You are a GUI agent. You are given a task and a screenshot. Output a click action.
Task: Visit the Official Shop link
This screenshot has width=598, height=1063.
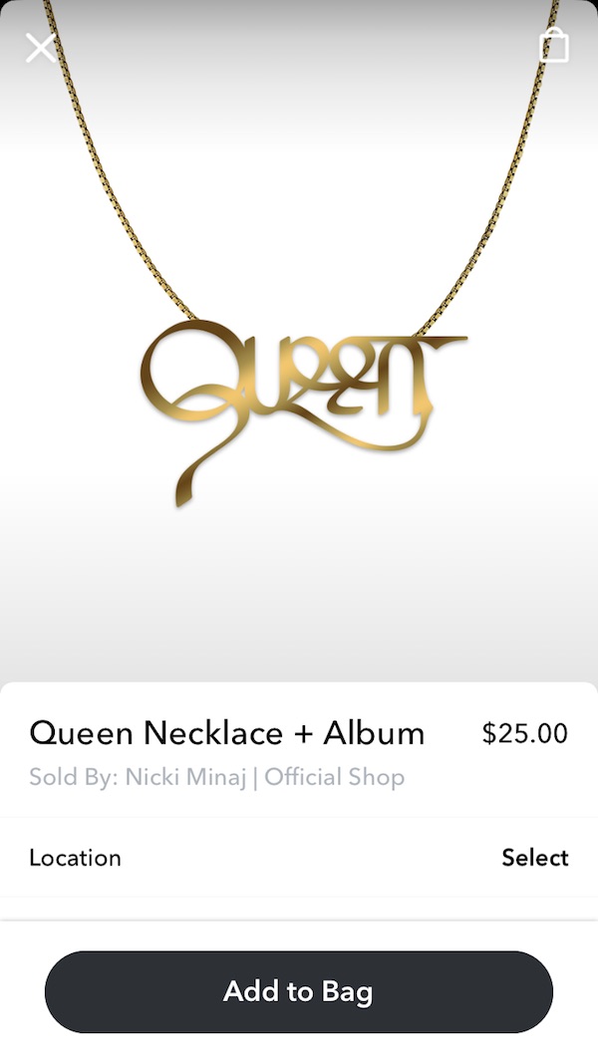[x=334, y=777]
